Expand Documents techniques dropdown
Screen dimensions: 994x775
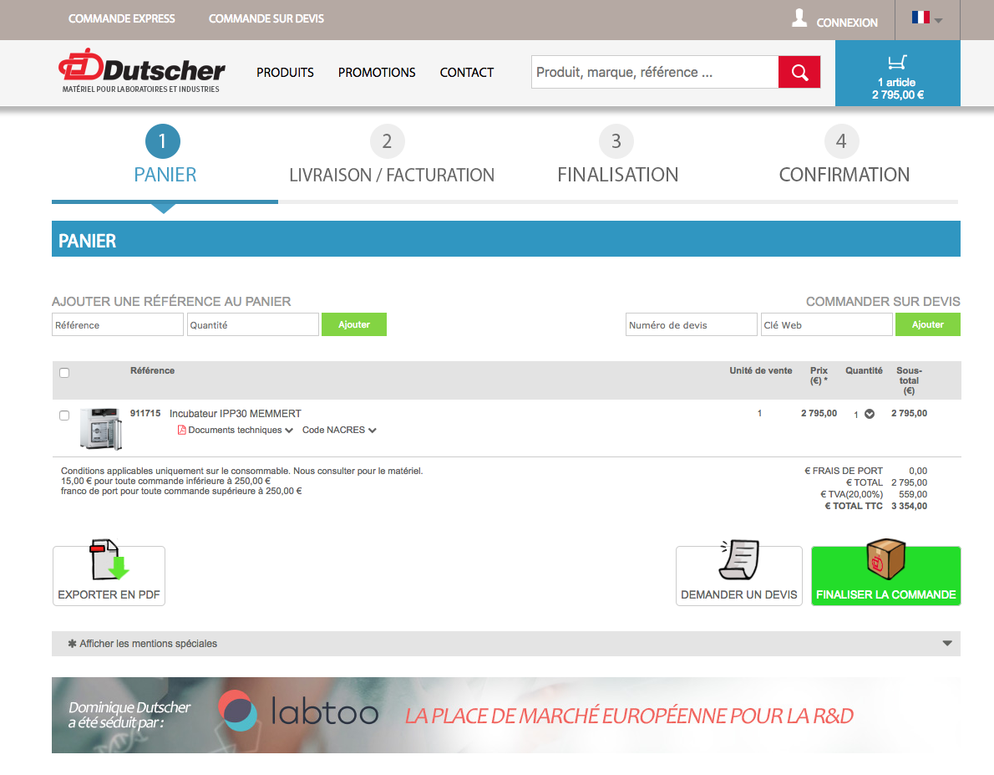tap(289, 431)
